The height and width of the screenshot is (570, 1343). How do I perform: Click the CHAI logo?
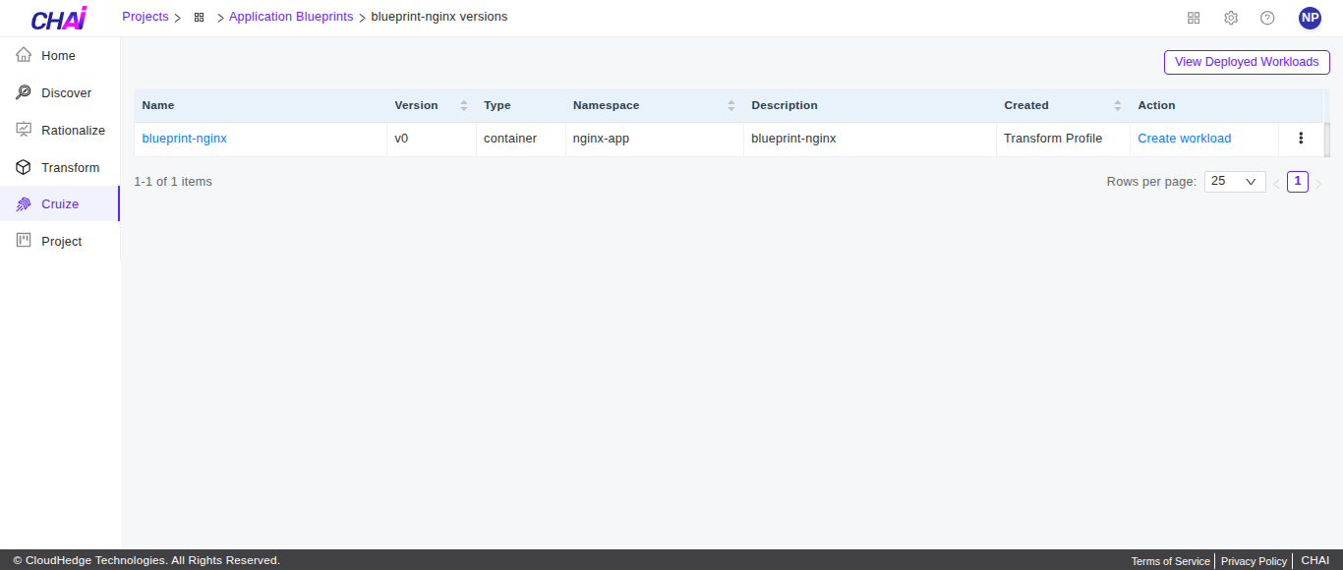click(x=59, y=19)
